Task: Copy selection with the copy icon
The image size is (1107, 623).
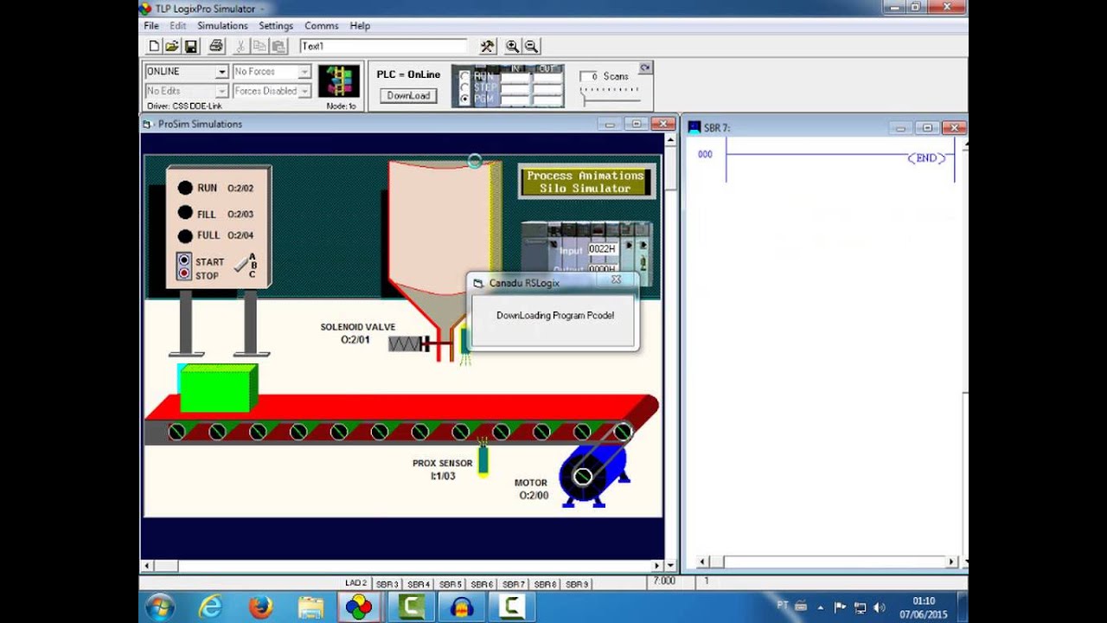Action: click(259, 47)
